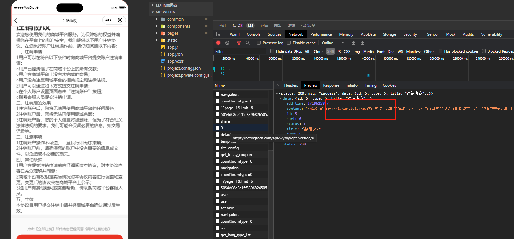
Task: Open the Sources tab
Action: (x=274, y=34)
